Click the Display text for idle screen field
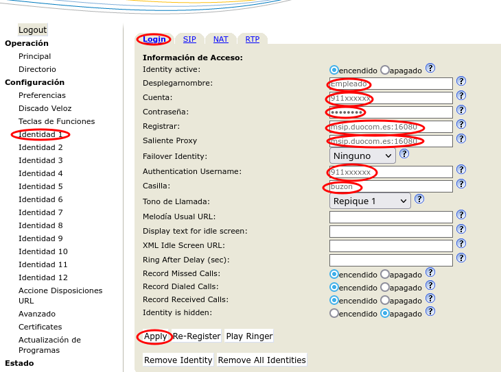Viewport: 501px width, 372px height. 391,232
